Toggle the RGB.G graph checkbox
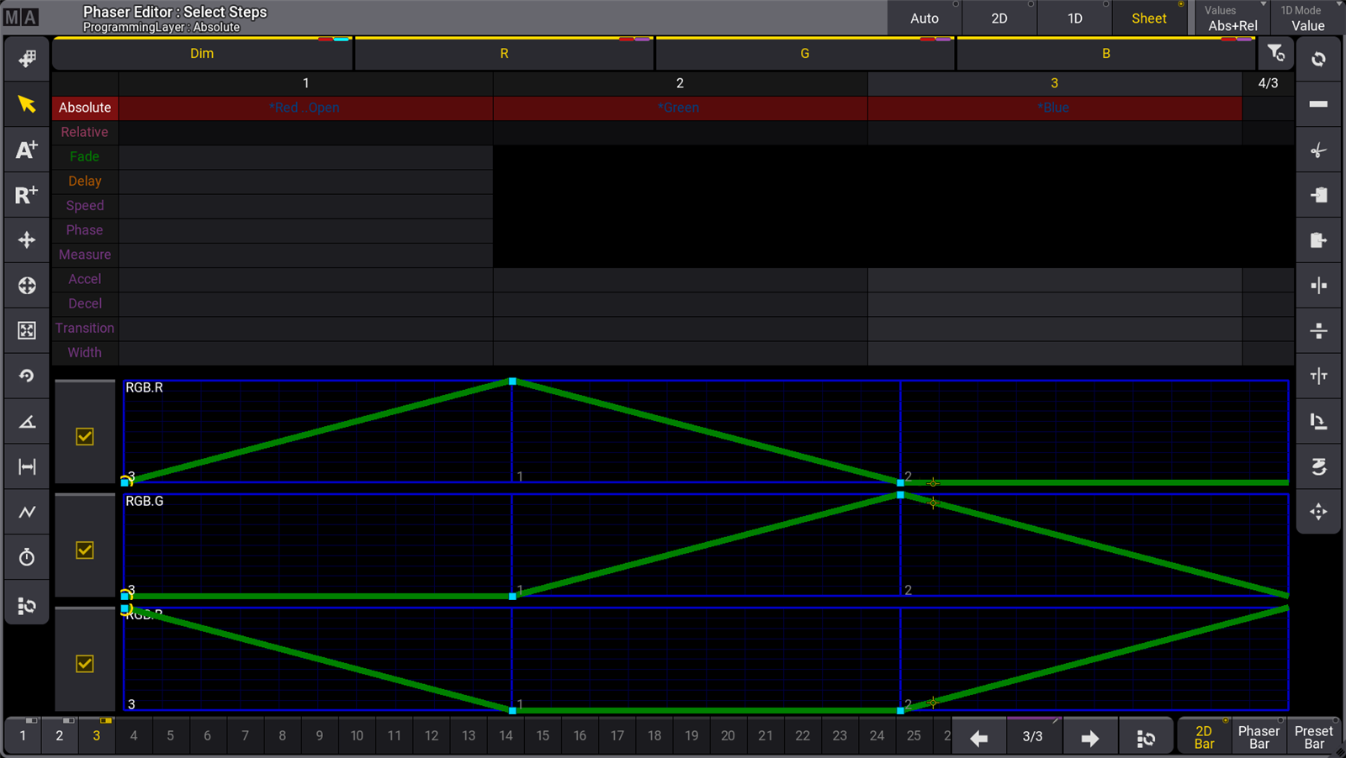Viewport: 1346px width, 758px height. [85, 550]
